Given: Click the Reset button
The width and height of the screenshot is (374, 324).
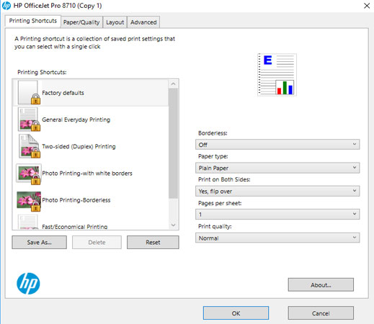Looking at the screenshot, I should tap(153, 242).
